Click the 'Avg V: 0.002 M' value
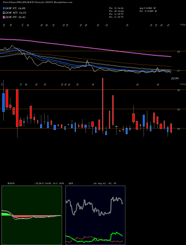 coord(147,8)
